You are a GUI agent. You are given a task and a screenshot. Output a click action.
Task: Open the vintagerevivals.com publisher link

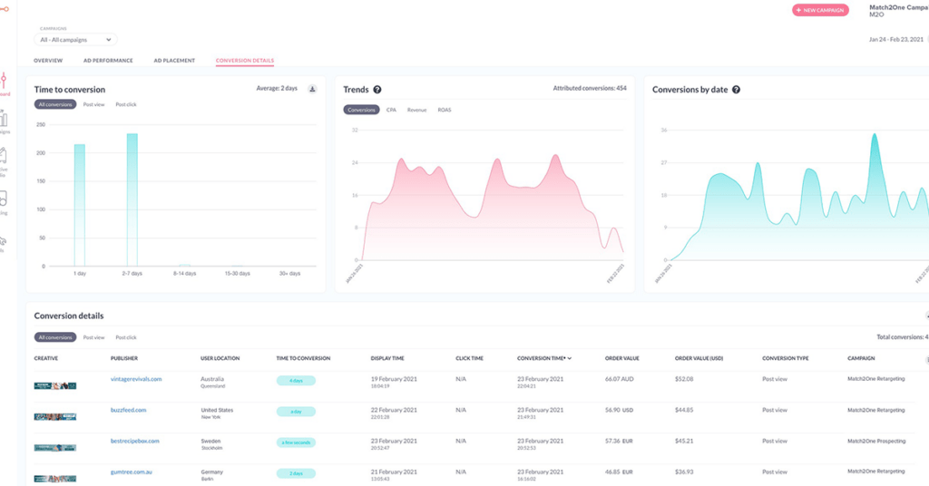point(136,379)
